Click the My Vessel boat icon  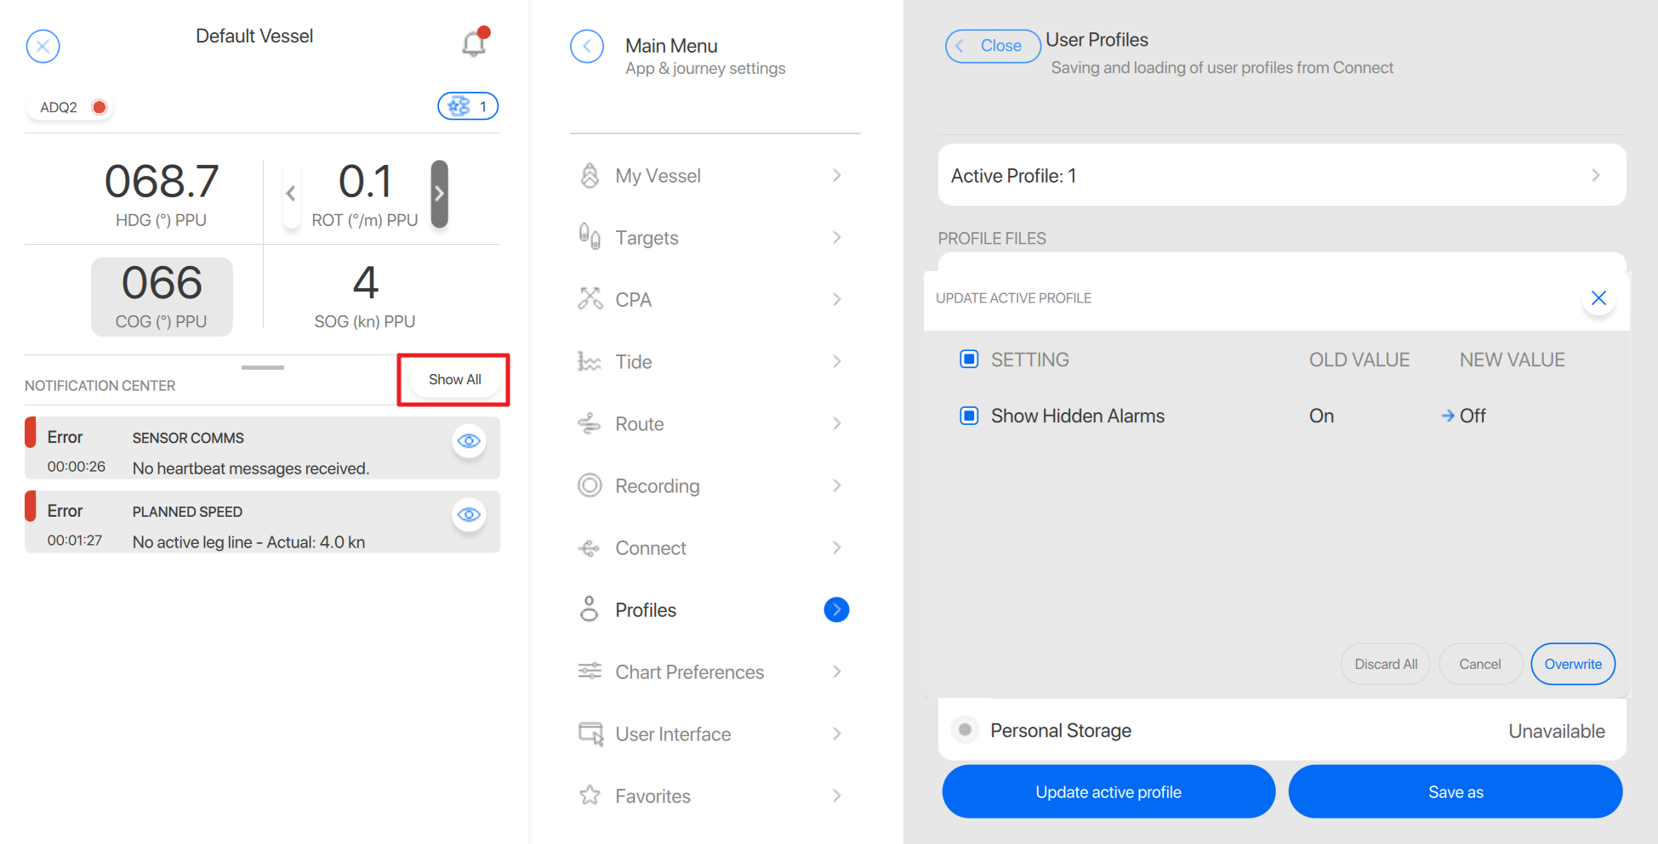590,176
